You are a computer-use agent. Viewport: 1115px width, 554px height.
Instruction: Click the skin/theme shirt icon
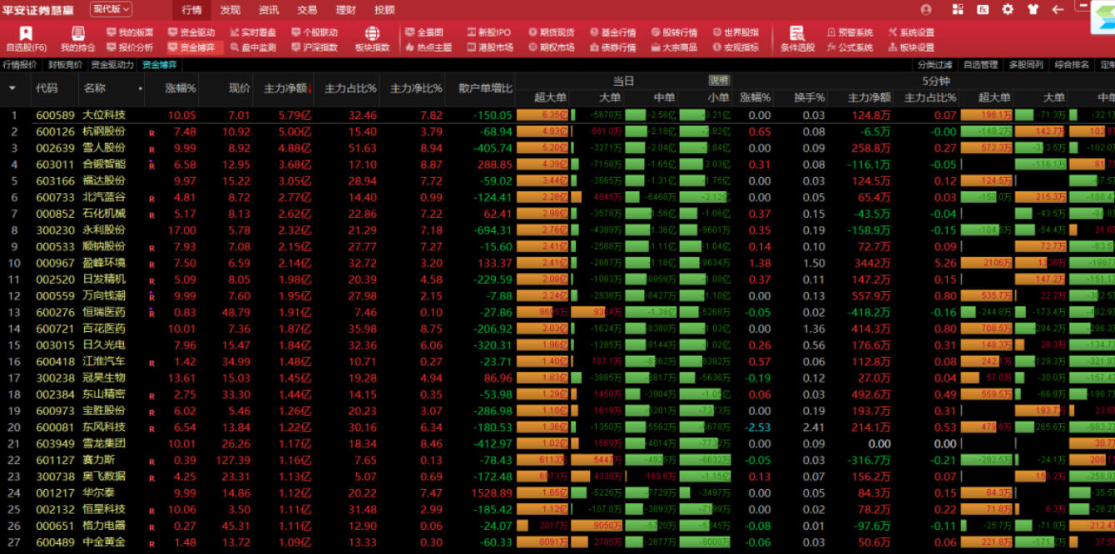click(1033, 10)
